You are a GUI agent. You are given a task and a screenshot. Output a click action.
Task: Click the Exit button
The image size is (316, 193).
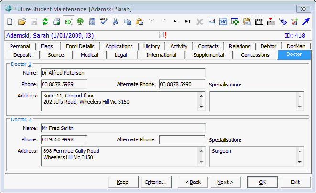tap(295, 182)
